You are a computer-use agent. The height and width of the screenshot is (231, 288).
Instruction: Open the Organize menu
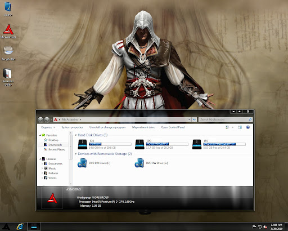point(48,127)
